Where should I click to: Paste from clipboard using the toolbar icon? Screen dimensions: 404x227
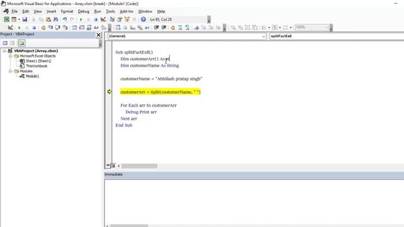(x=48, y=20)
